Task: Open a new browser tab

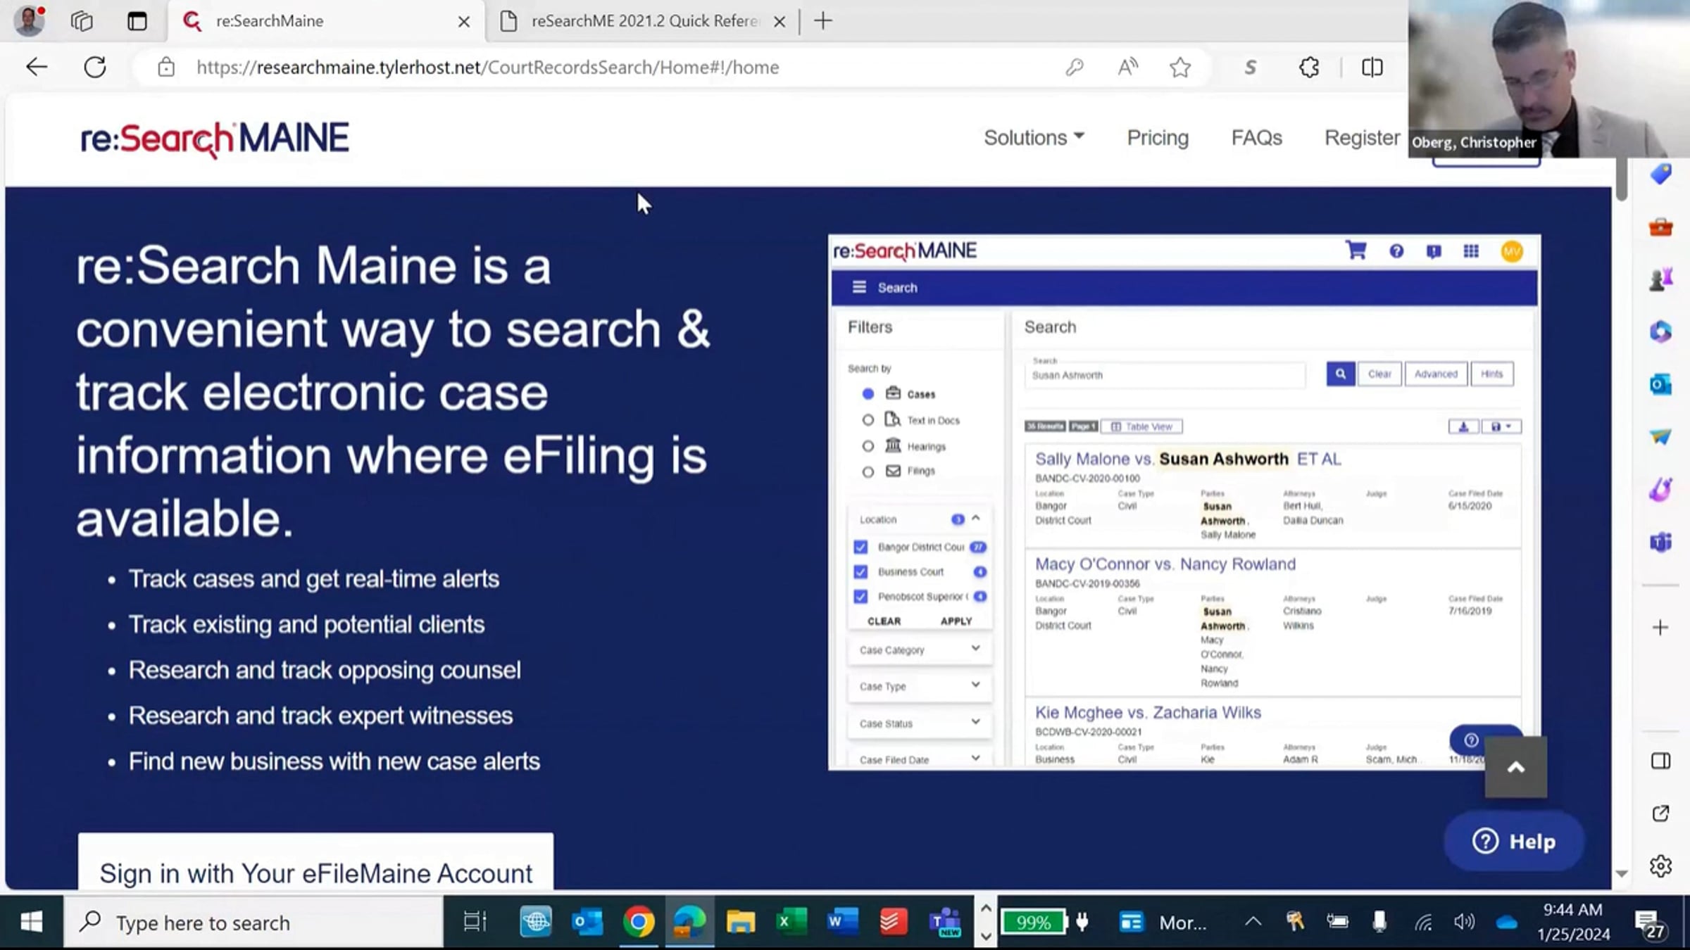Action: pos(822,21)
